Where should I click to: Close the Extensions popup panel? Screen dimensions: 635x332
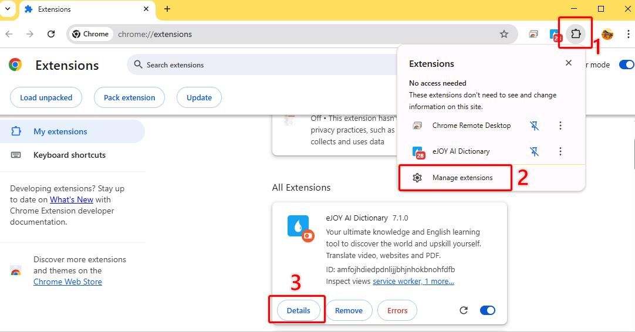[x=569, y=63]
